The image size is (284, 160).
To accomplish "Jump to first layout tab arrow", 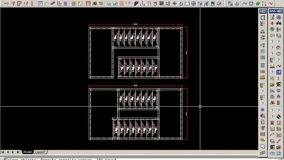I will coord(3,152).
